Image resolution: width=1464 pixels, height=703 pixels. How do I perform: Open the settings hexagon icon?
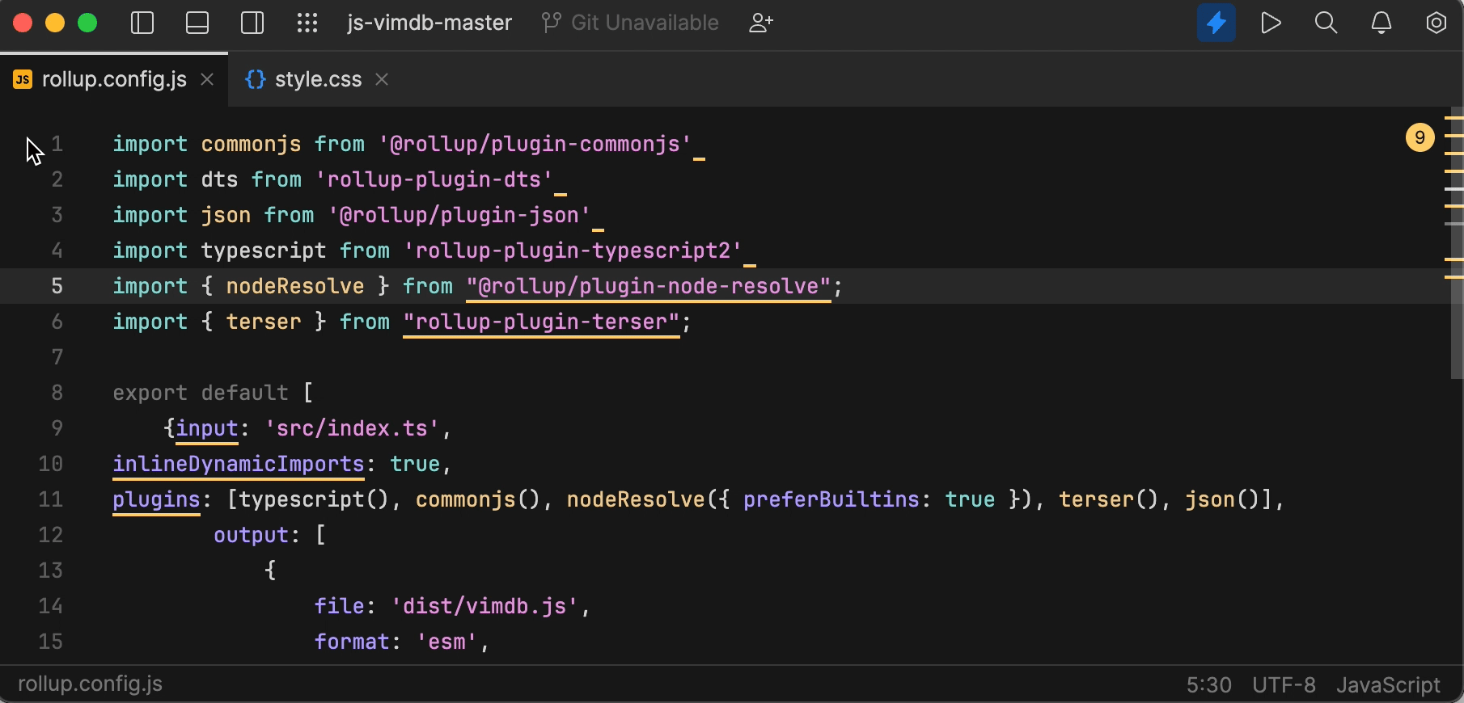click(1436, 23)
